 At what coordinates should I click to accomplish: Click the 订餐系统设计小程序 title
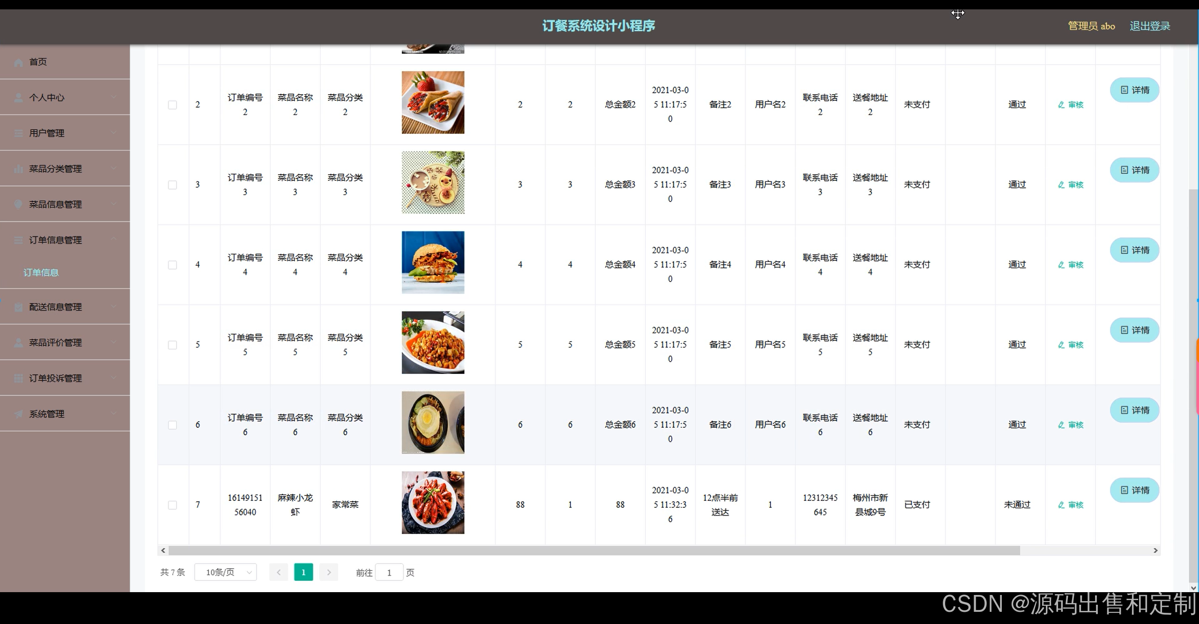click(x=599, y=26)
